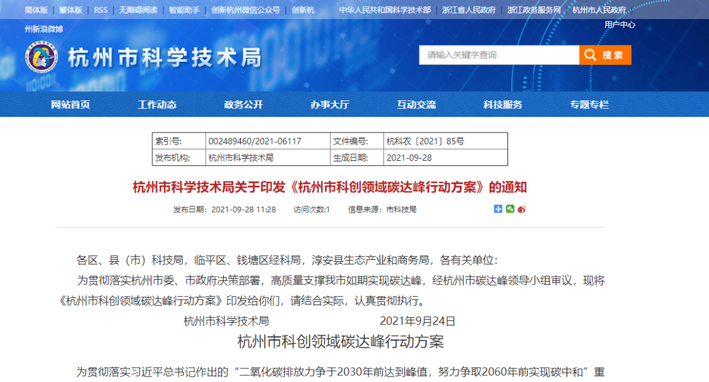709x382 pixels.
Task: Visit 中华人民共和国科学技术部 link
Action: [381, 10]
